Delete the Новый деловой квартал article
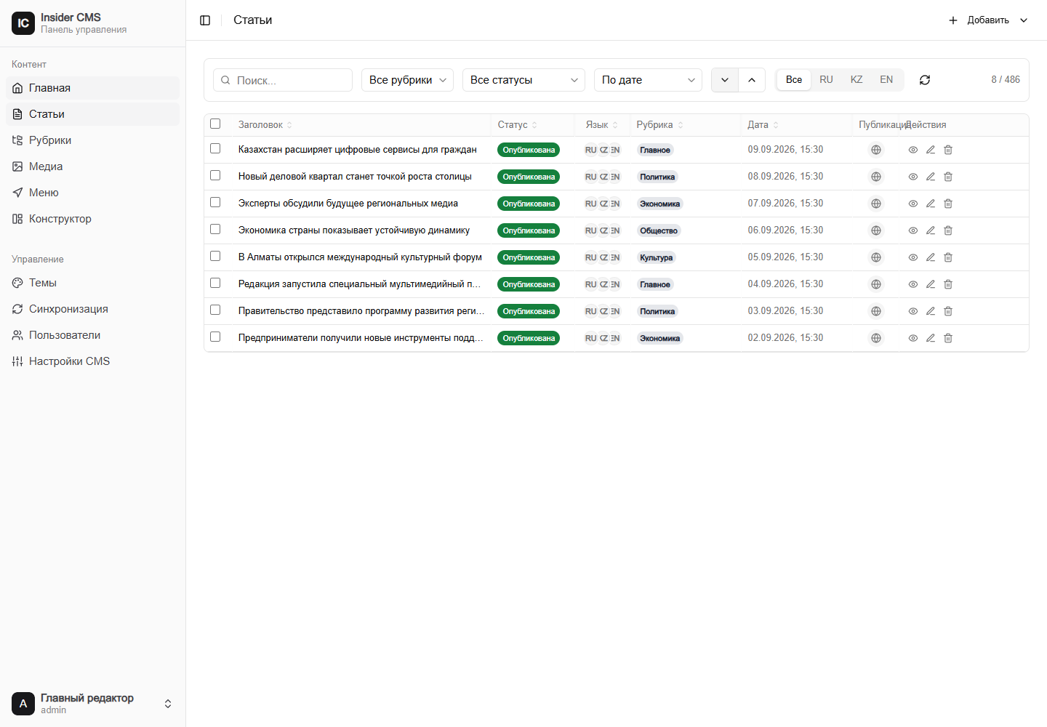The width and height of the screenshot is (1047, 727). [x=948, y=177]
